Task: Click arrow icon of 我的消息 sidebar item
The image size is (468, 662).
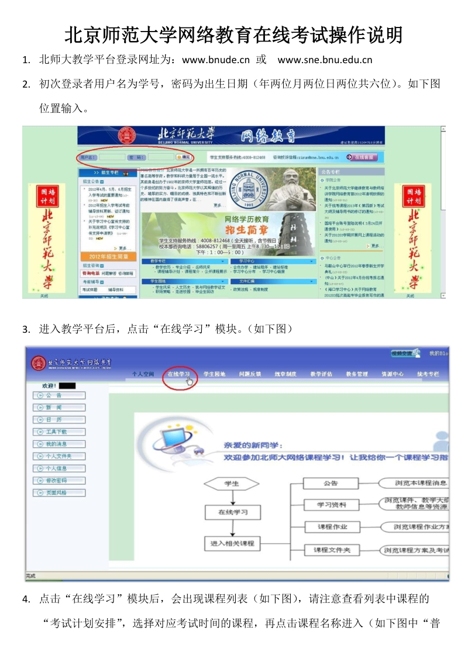Action: 40,444
